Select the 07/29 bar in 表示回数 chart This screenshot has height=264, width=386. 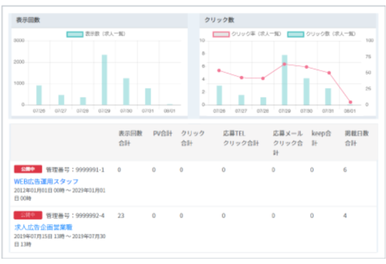tap(104, 80)
